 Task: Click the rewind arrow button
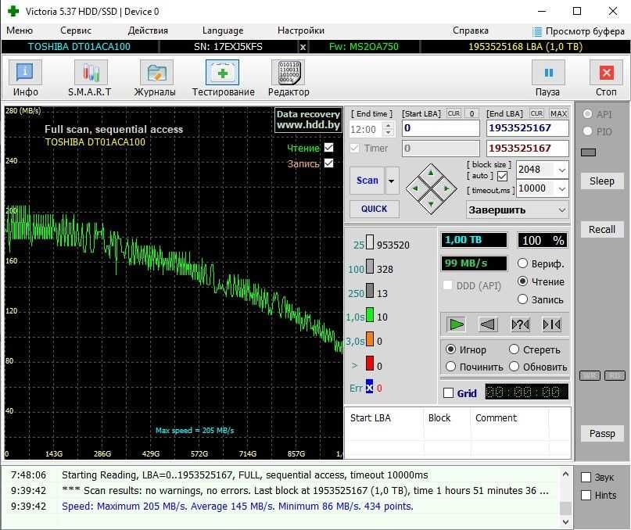tap(488, 324)
